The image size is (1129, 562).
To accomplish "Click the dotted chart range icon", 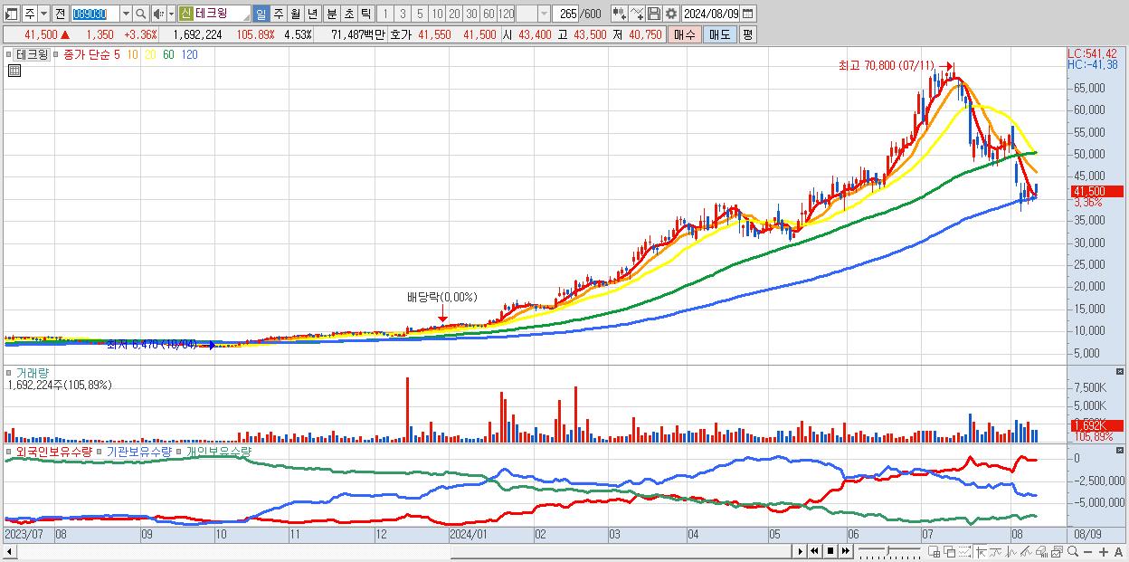I will point(964,551).
